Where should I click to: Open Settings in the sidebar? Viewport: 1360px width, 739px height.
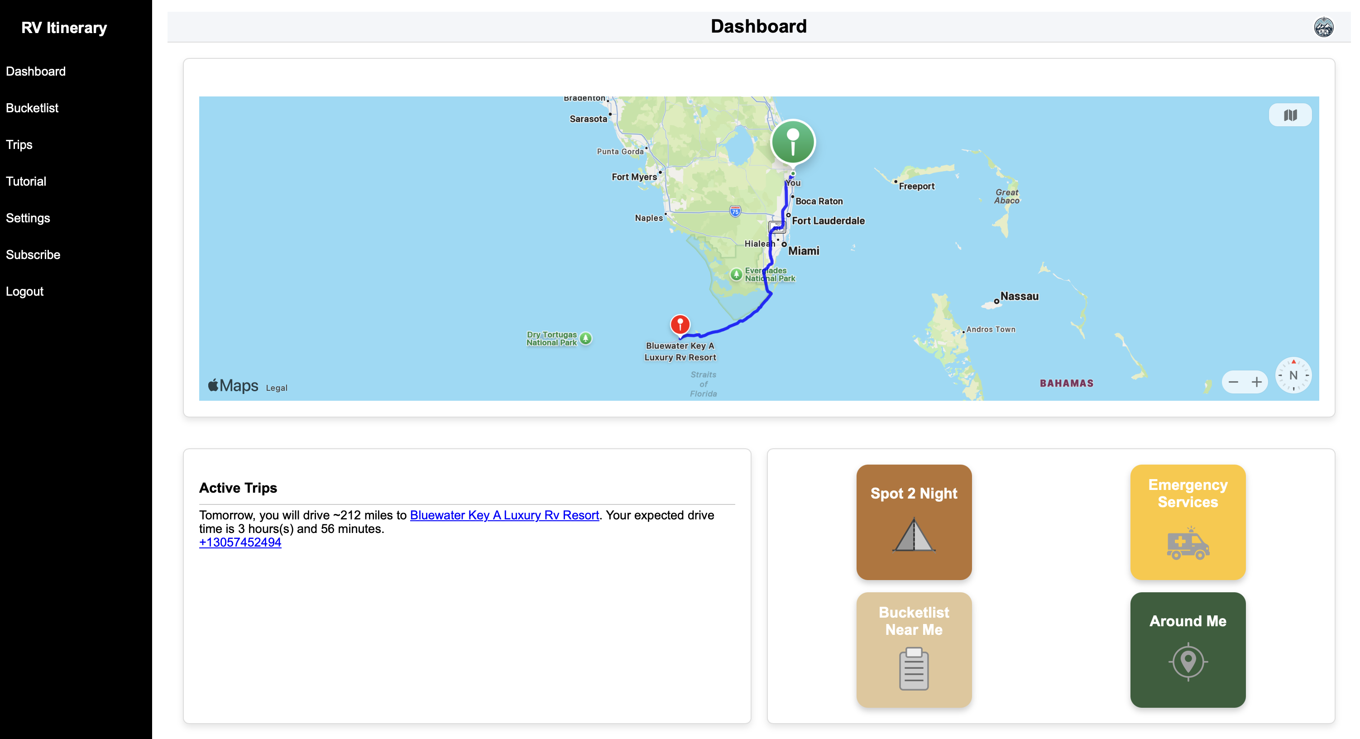pos(28,218)
